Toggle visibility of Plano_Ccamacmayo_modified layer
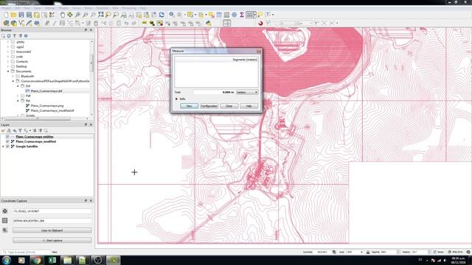The width and height of the screenshot is (472, 265). click(7, 141)
